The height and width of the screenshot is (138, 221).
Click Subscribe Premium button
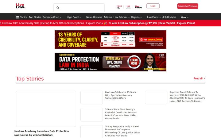(188, 6)
